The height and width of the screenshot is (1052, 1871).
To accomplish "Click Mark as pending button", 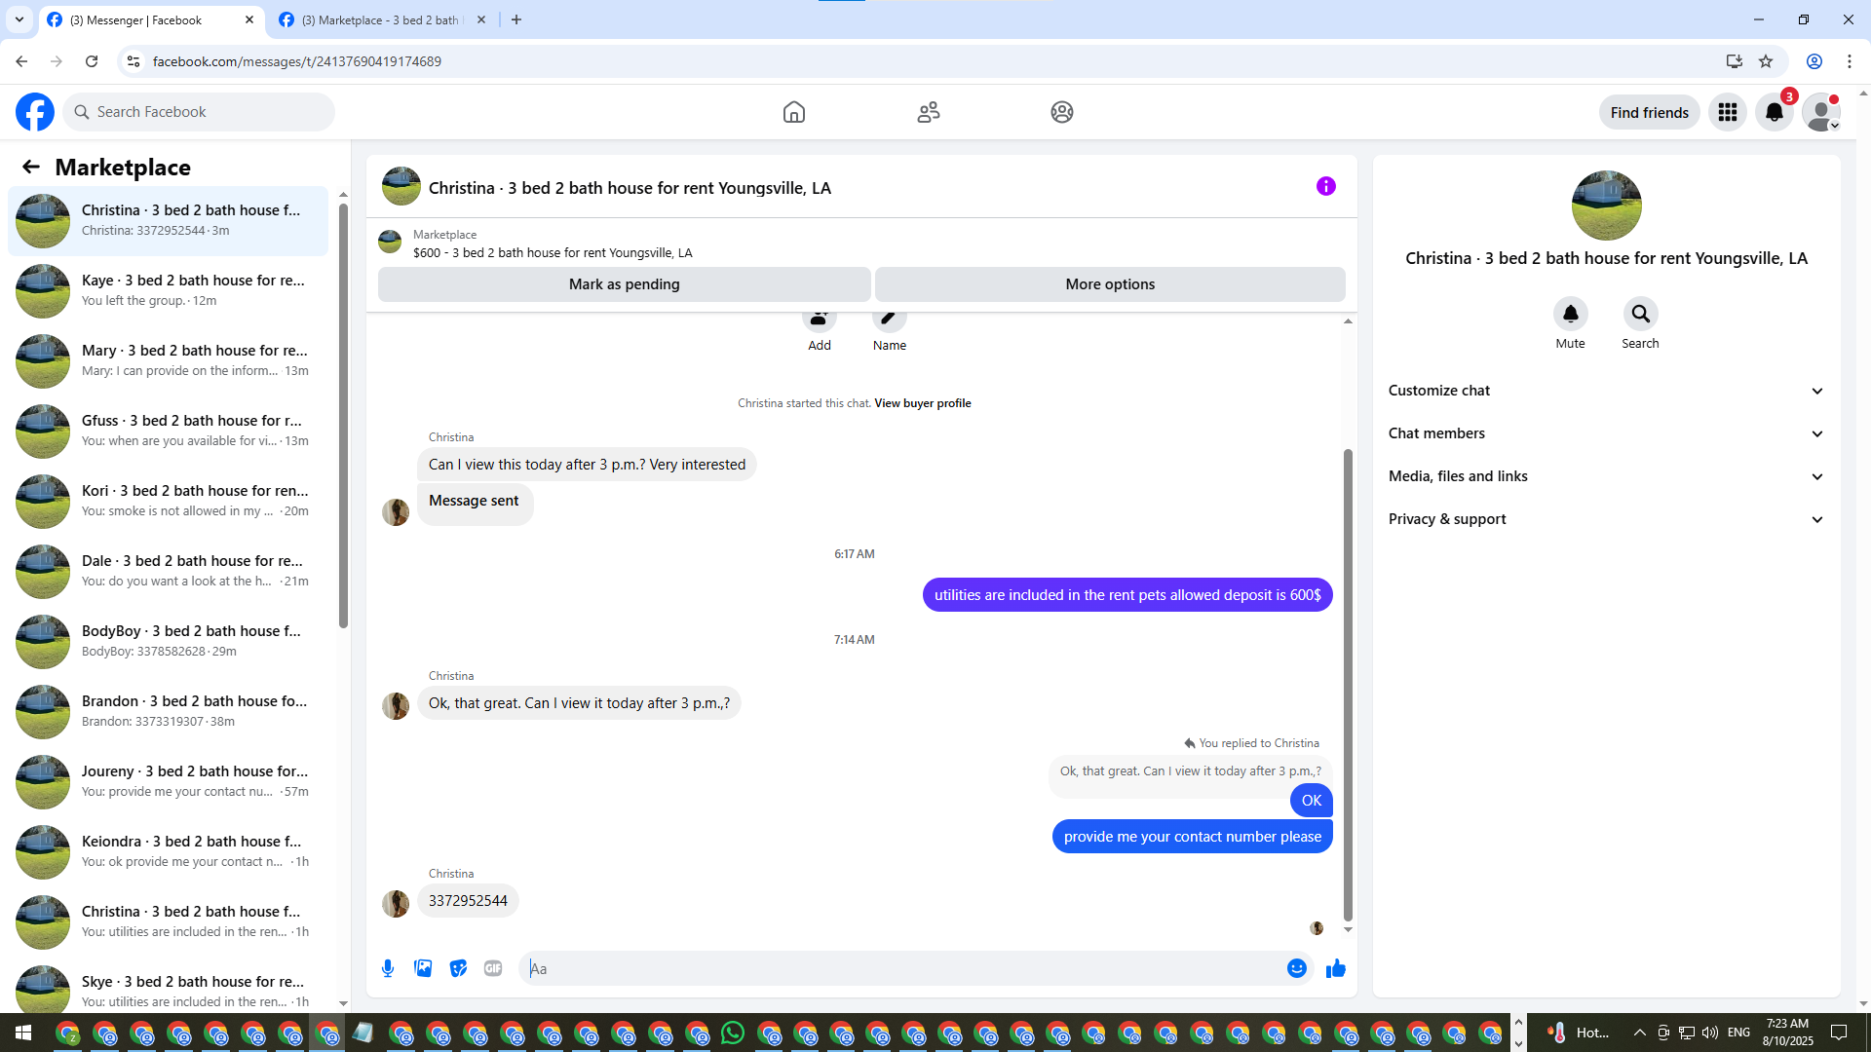I will (624, 284).
